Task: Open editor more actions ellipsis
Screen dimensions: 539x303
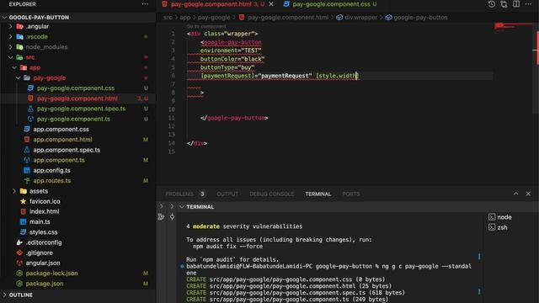Action: pos(528,4)
